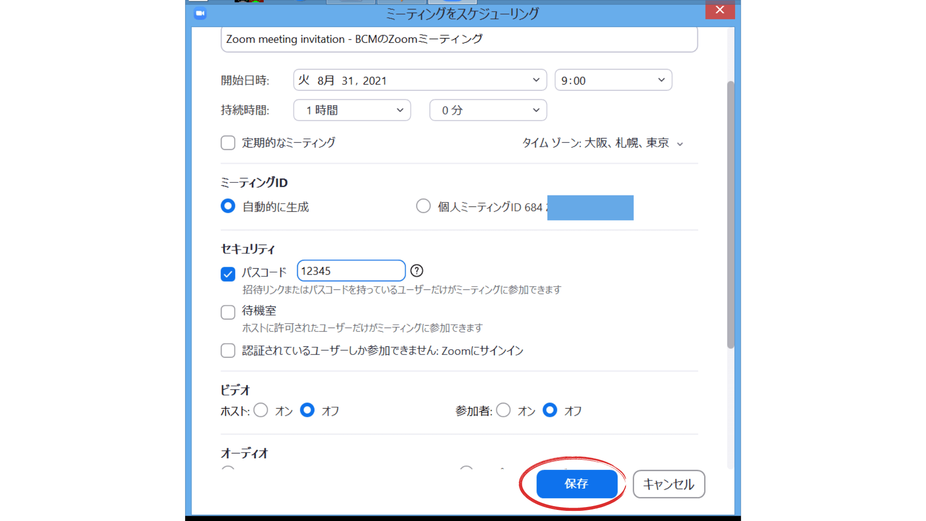This screenshot has width=926, height=521.
Task: Open the 9:00 start time dropdown
Action: click(x=660, y=80)
